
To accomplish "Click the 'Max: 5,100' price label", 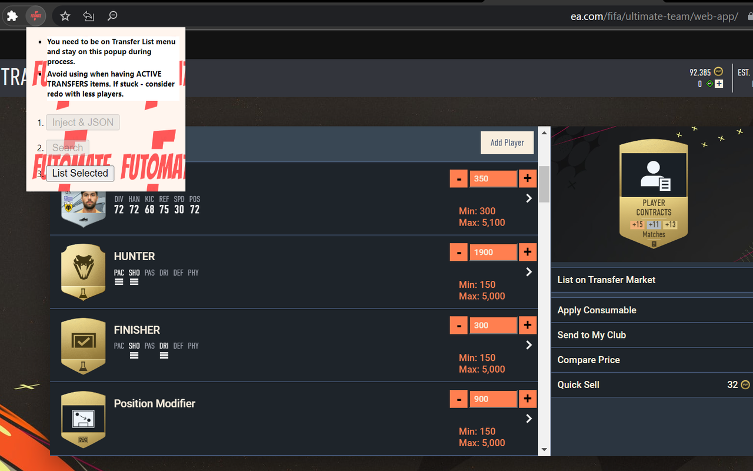I will 482,223.
